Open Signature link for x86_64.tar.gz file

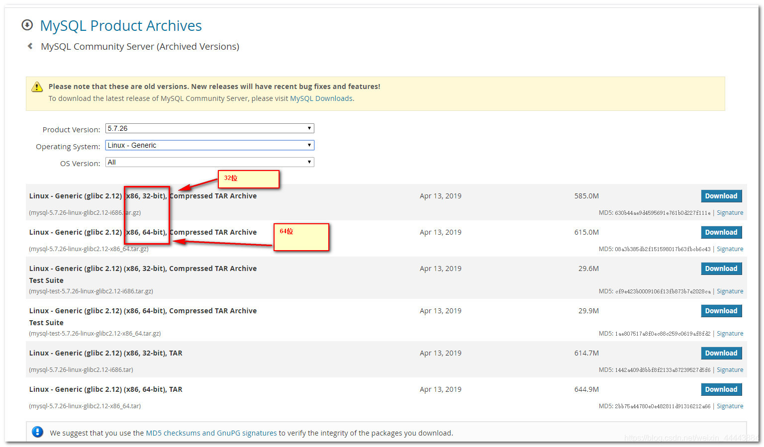click(730, 249)
